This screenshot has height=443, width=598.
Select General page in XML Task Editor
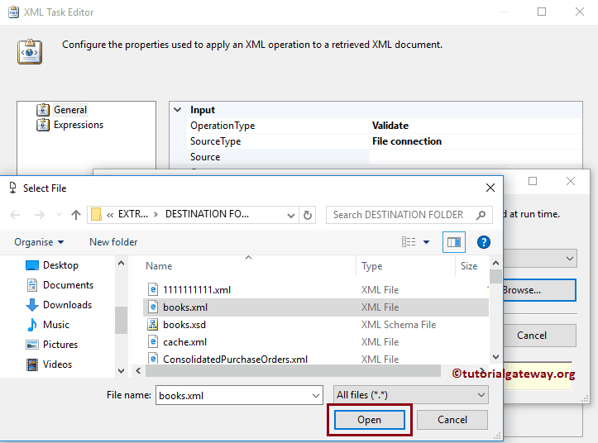point(70,110)
